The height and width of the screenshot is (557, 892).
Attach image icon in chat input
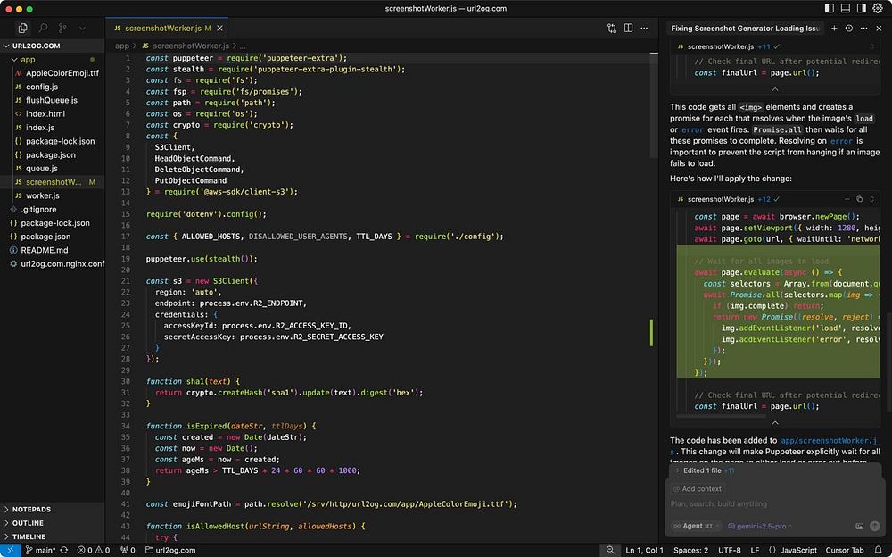point(859,526)
